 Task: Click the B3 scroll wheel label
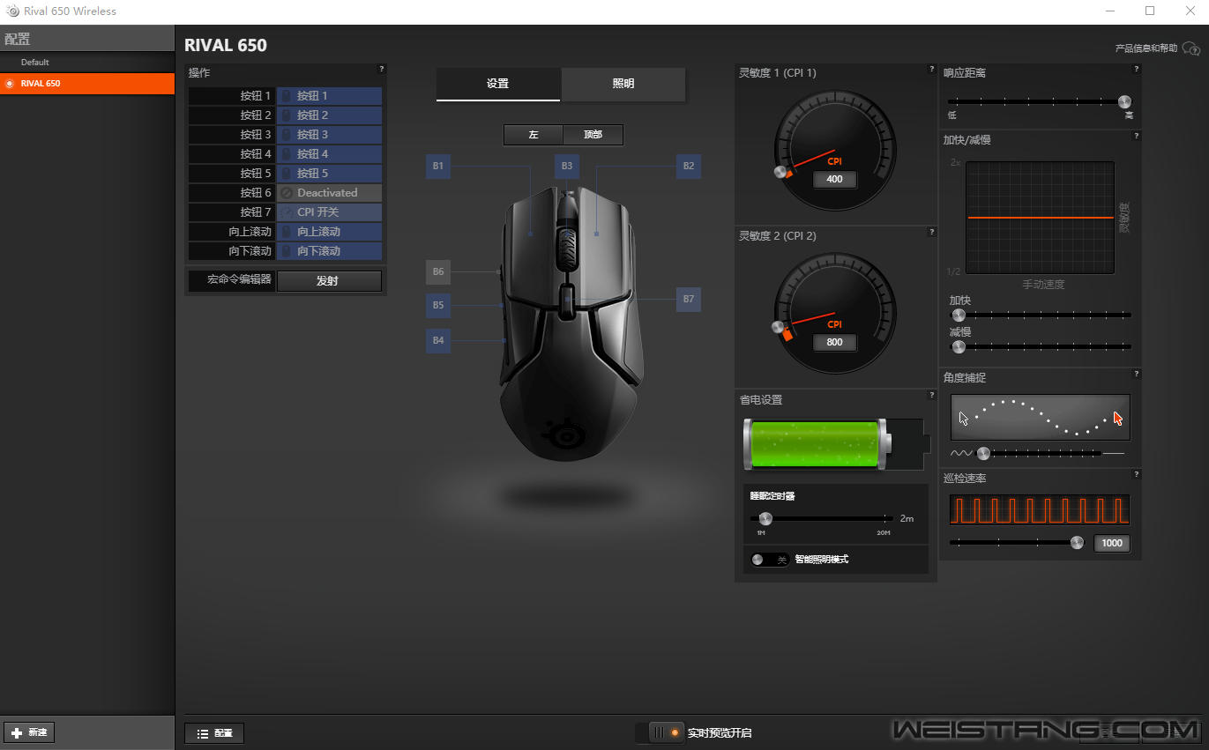coord(567,166)
